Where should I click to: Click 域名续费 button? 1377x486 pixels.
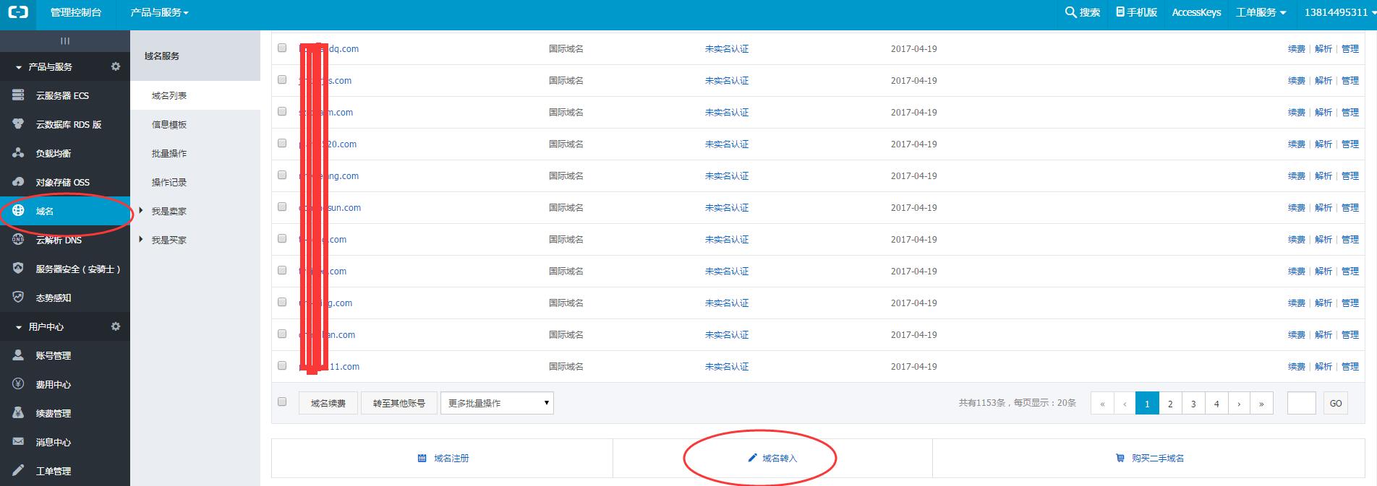(328, 403)
